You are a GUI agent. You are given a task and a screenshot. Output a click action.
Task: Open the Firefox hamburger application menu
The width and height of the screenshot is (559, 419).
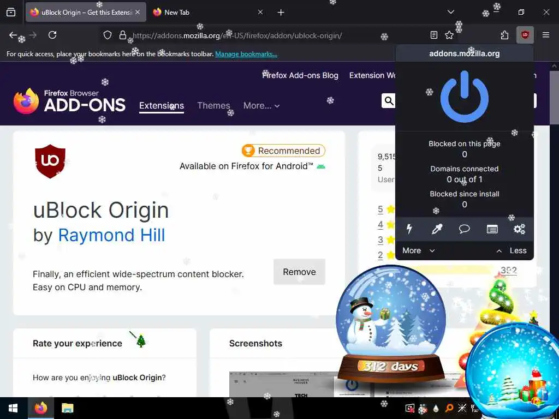[x=545, y=35]
